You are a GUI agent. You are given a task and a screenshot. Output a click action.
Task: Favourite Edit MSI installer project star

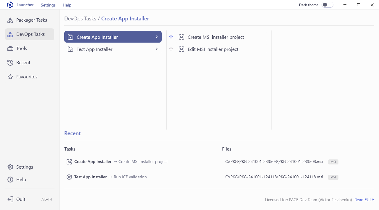[x=171, y=49]
